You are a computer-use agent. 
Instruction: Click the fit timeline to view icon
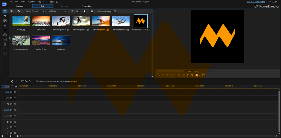16,87
